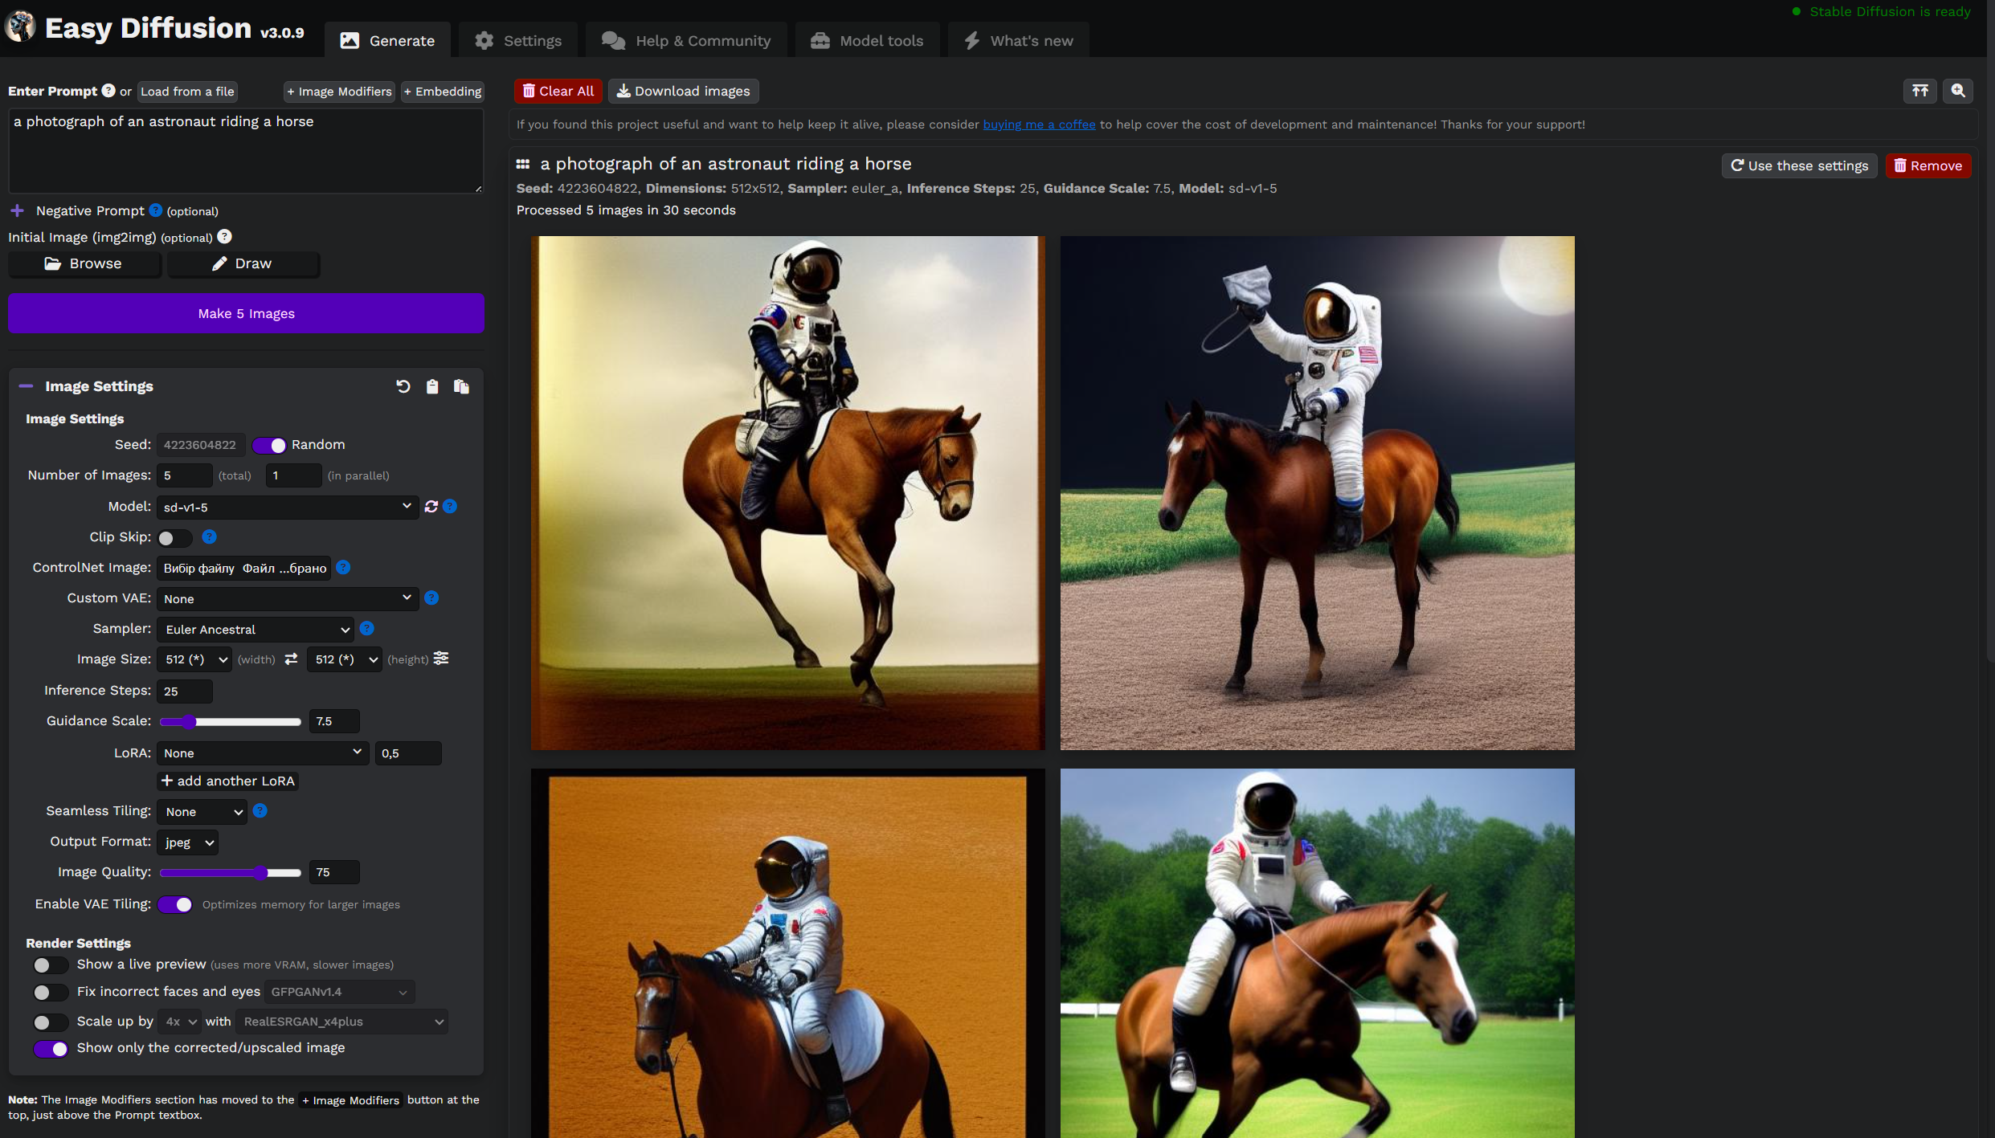Click the Guidance Scale slider
The height and width of the screenshot is (1138, 1995).
(231, 721)
